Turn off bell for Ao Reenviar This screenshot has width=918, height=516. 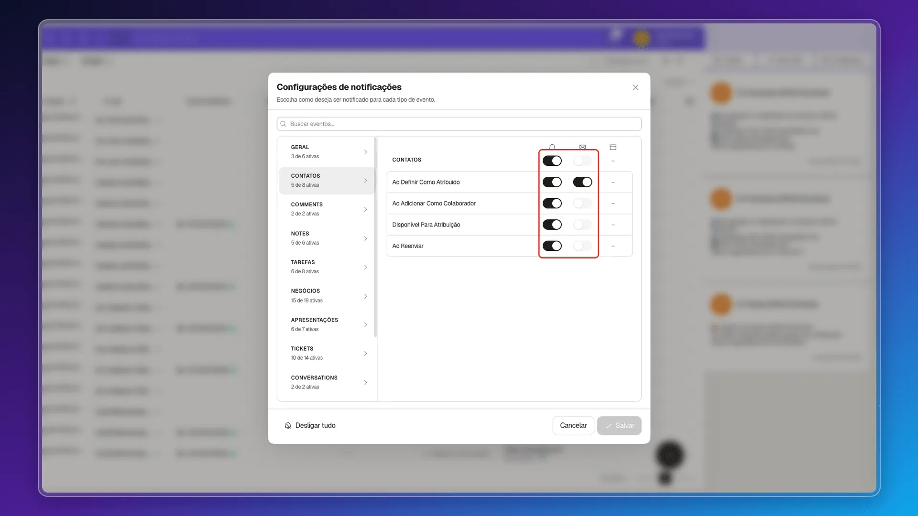click(552, 246)
